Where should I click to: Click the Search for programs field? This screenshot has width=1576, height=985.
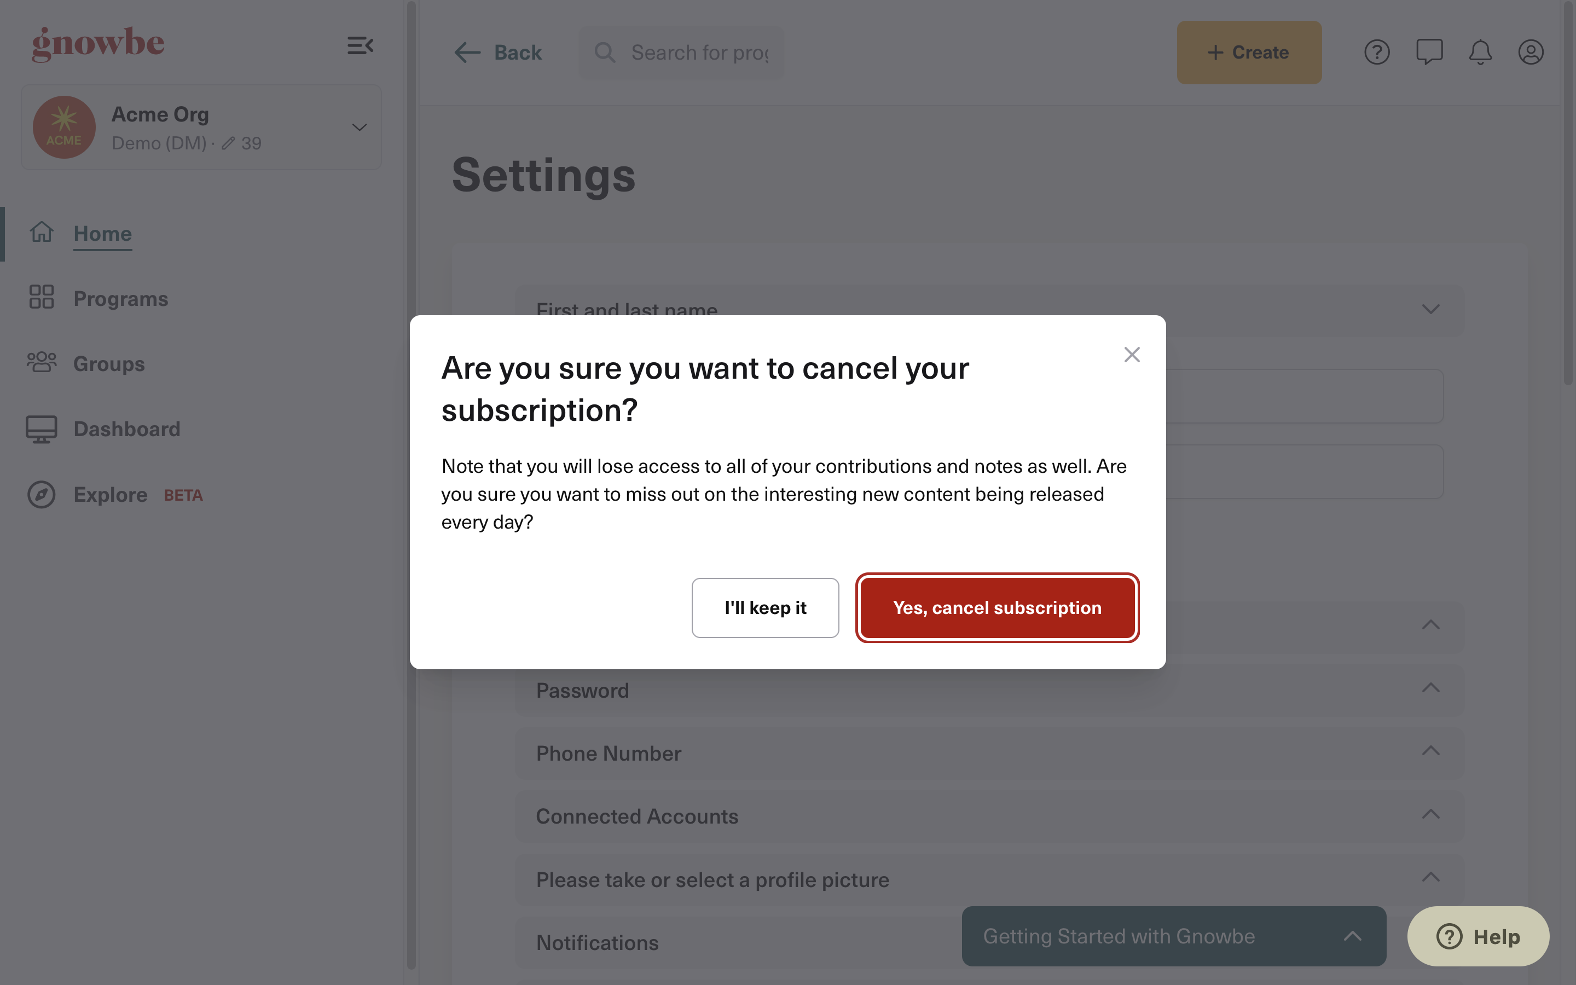tap(682, 52)
